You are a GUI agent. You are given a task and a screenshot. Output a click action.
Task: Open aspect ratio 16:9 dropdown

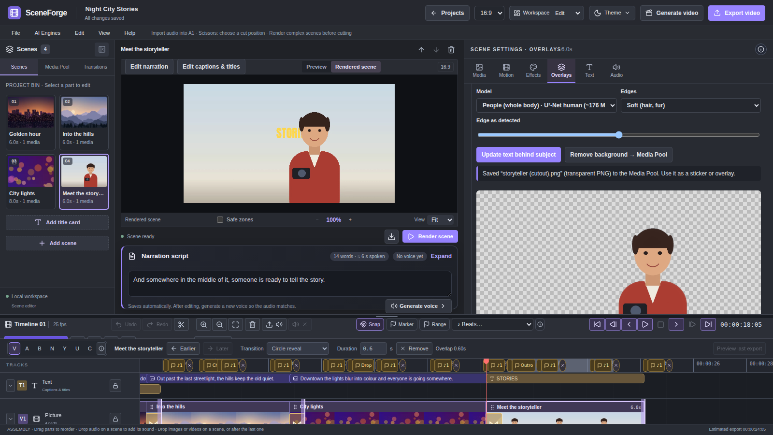489,13
